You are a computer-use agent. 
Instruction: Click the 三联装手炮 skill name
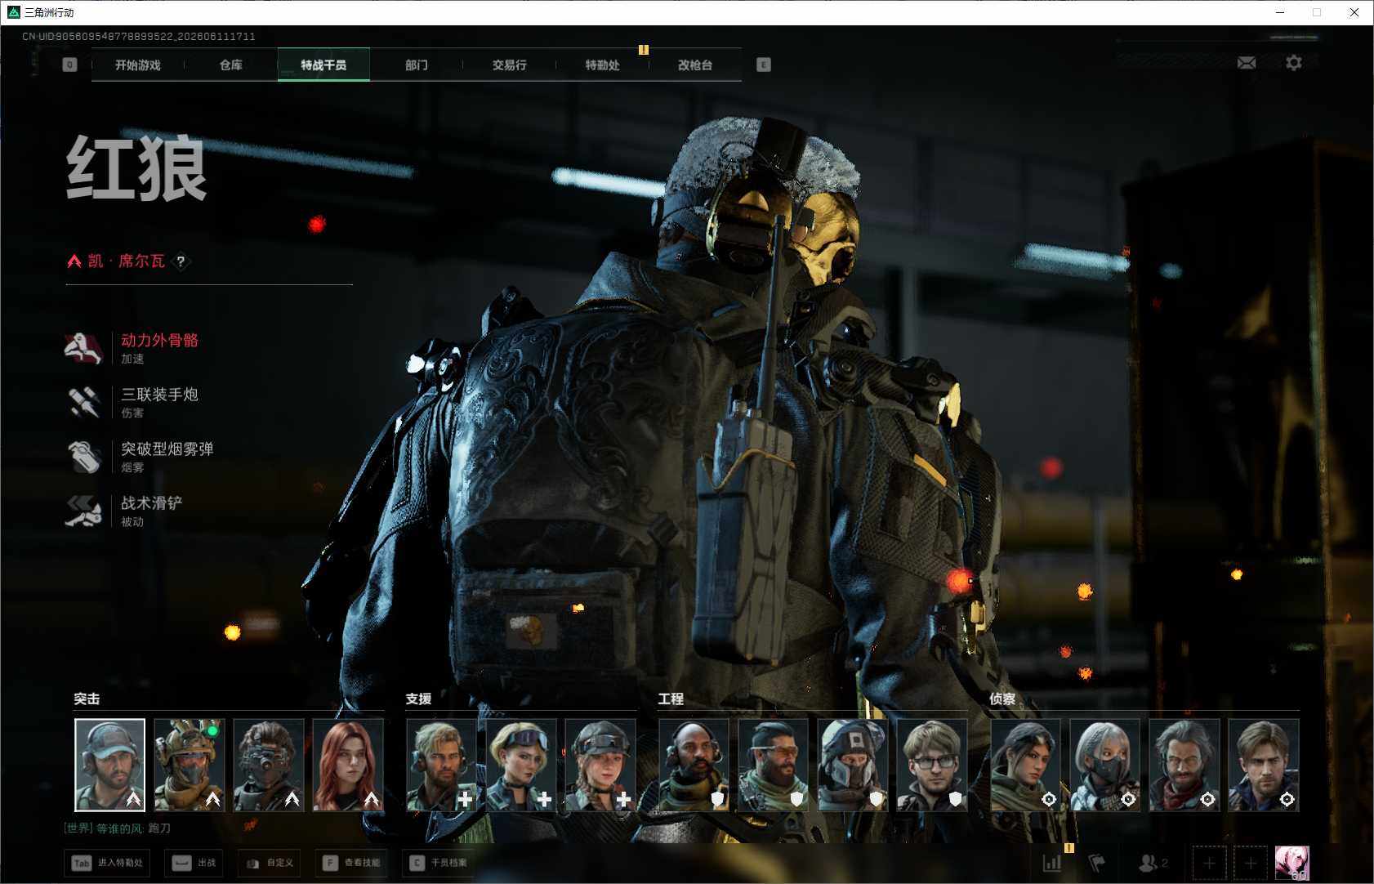(x=160, y=395)
